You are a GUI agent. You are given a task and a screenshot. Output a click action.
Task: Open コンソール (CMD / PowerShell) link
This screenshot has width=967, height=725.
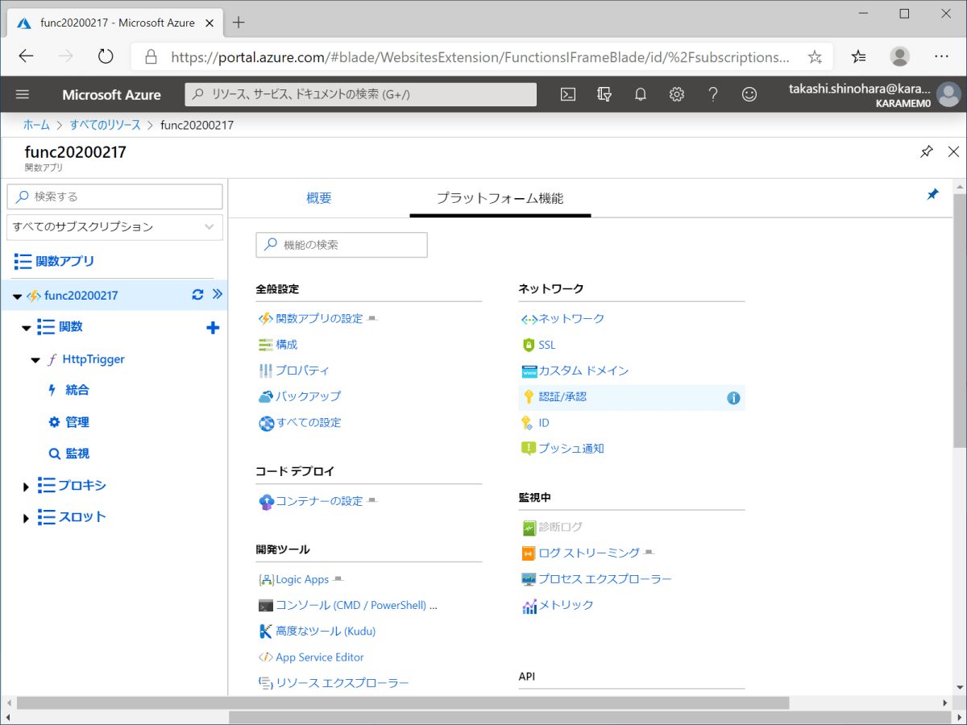[356, 605]
